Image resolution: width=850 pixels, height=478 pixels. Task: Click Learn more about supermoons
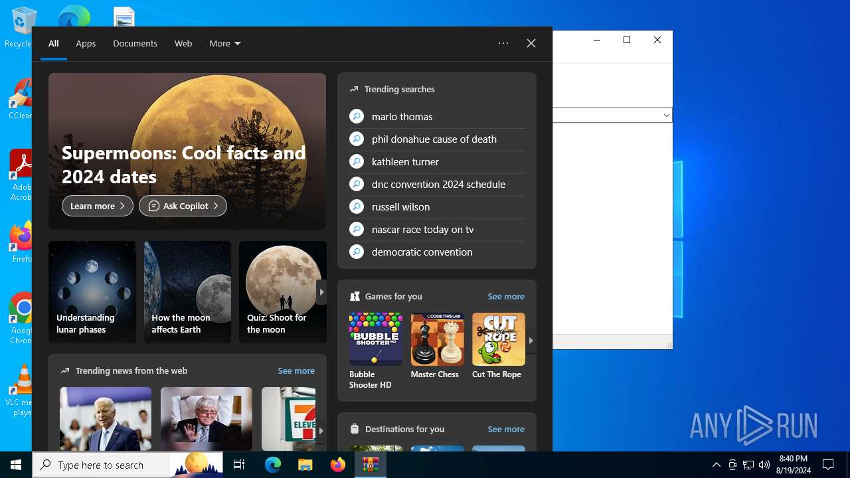coord(98,206)
